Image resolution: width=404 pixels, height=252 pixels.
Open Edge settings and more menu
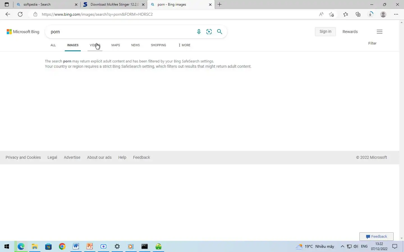pos(396,14)
